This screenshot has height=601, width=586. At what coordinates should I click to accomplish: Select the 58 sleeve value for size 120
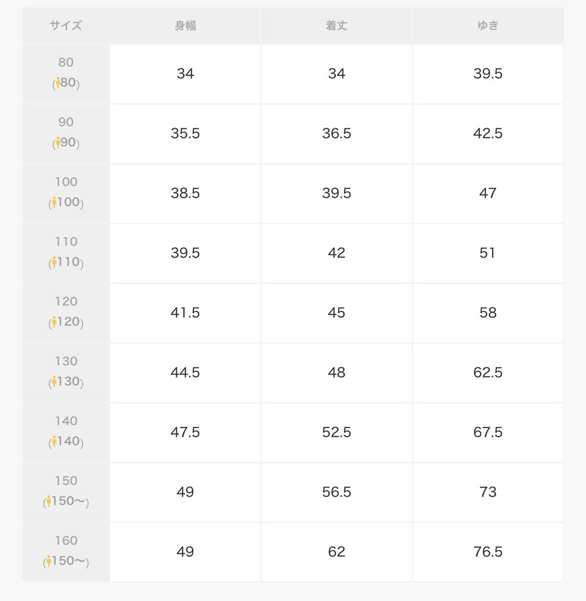coord(488,313)
